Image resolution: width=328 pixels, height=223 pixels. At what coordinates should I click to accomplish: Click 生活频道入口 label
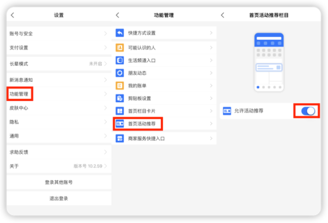(142, 60)
